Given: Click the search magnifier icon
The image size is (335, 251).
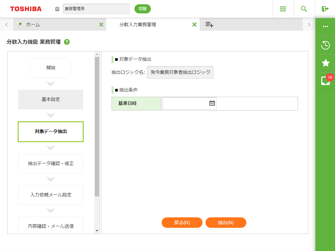Looking at the screenshot, I should pyautogui.click(x=304, y=9).
